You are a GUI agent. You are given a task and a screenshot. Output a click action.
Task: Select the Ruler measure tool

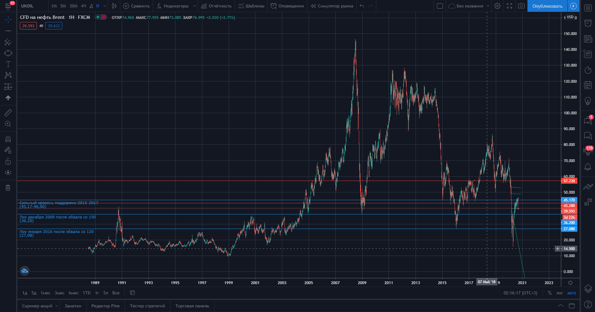coord(8,113)
